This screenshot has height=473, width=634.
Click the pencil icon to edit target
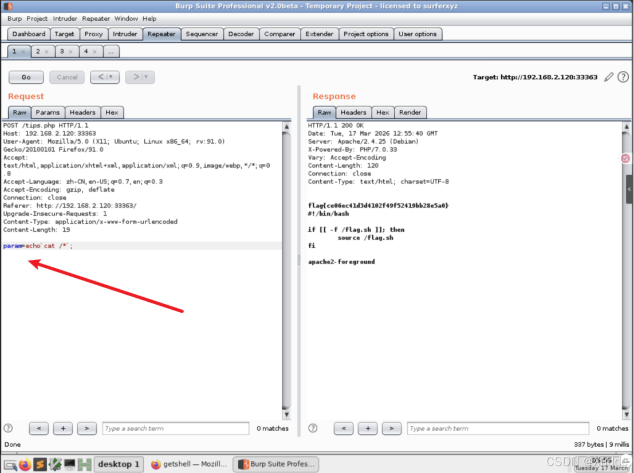point(609,77)
